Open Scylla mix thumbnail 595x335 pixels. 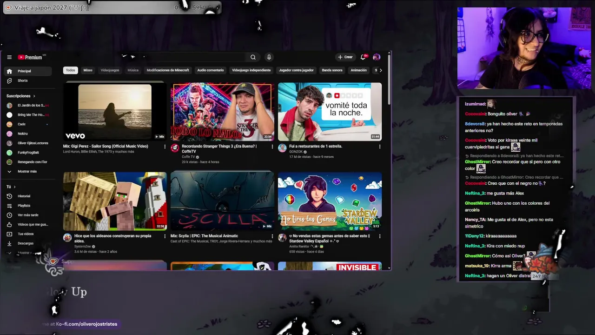click(222, 201)
